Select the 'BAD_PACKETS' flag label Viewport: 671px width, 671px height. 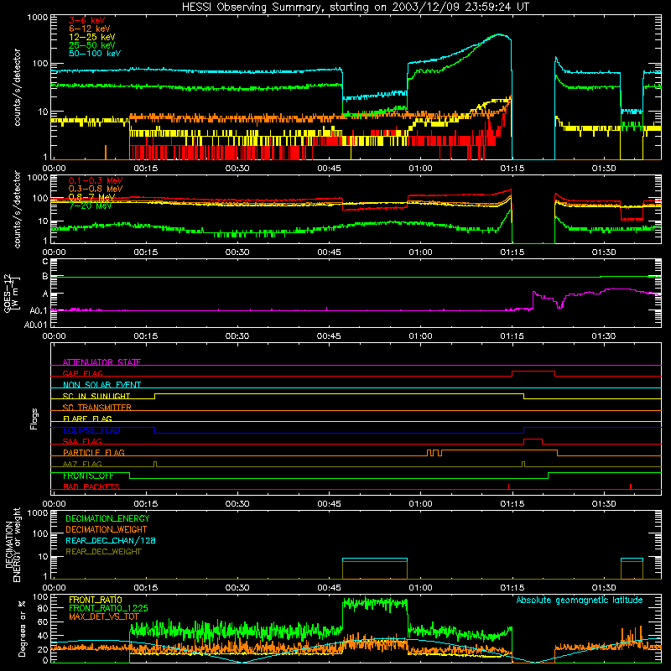pyautogui.click(x=91, y=486)
